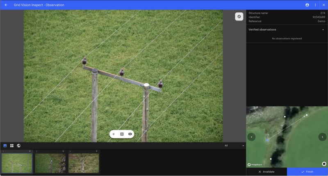The width and height of the screenshot is (328, 176).
Task: Switch to single image view
Action: coord(5,146)
